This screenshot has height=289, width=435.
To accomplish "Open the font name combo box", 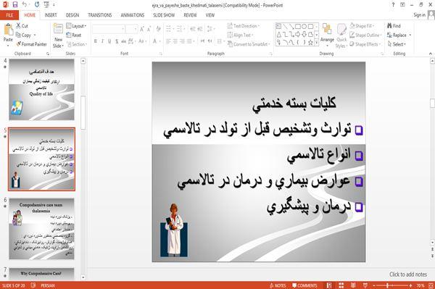I will (x=109, y=29).
